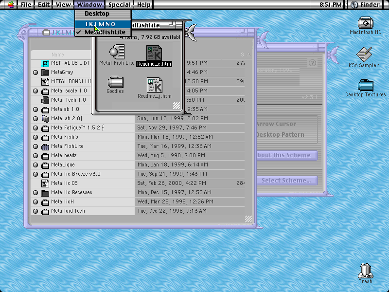The height and width of the screenshot is (292, 389).
Task: Select the Metallic OS document icon
Action: point(45,183)
